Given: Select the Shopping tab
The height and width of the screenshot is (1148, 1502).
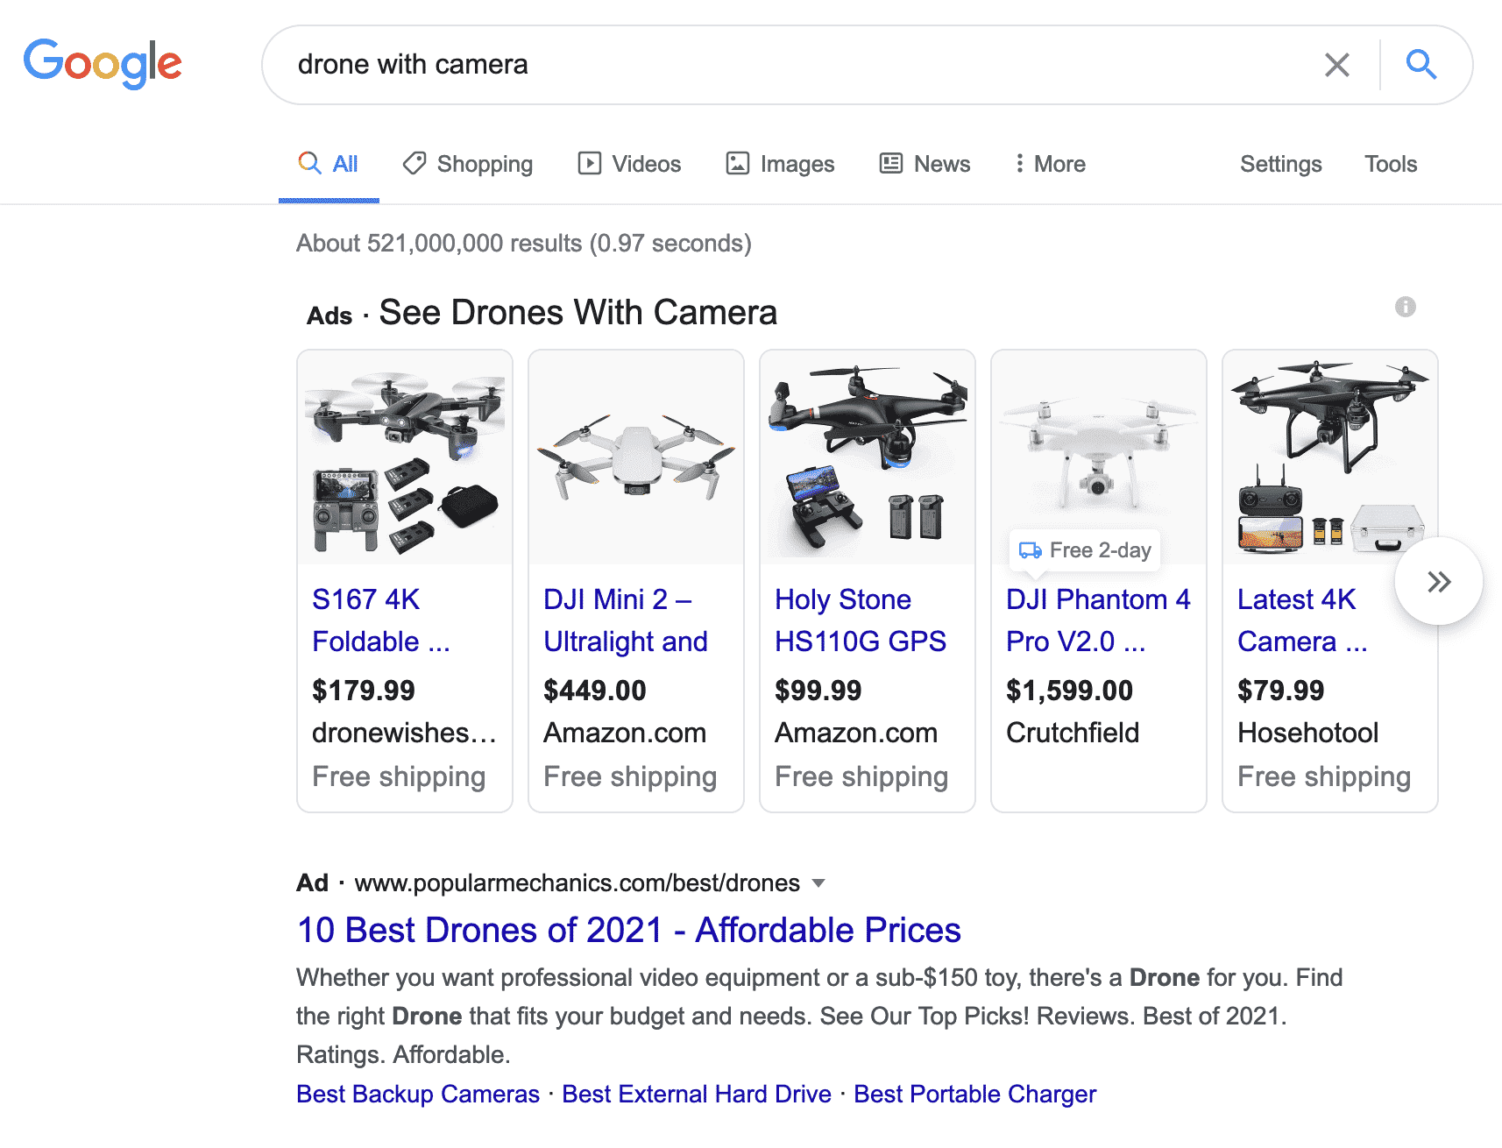Looking at the screenshot, I should [468, 164].
